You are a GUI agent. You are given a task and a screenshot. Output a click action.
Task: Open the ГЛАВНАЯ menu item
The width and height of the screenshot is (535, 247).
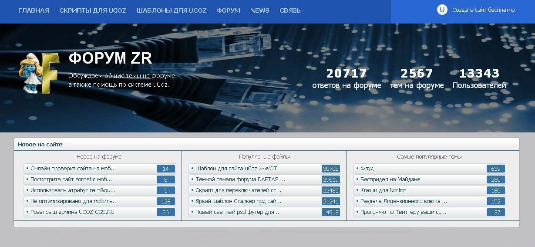click(34, 10)
